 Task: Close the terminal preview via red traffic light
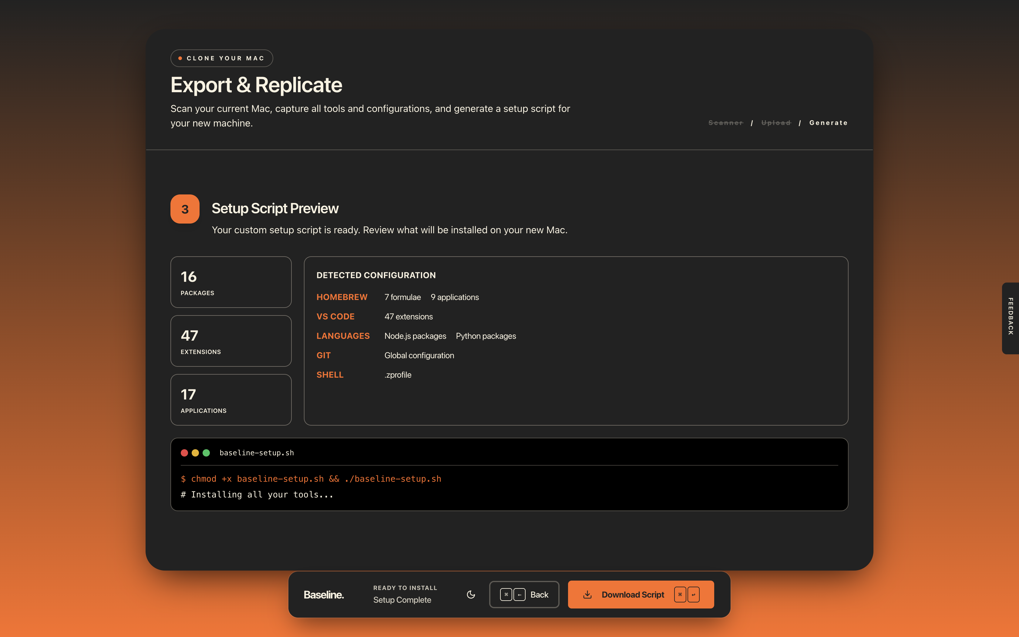(x=184, y=453)
